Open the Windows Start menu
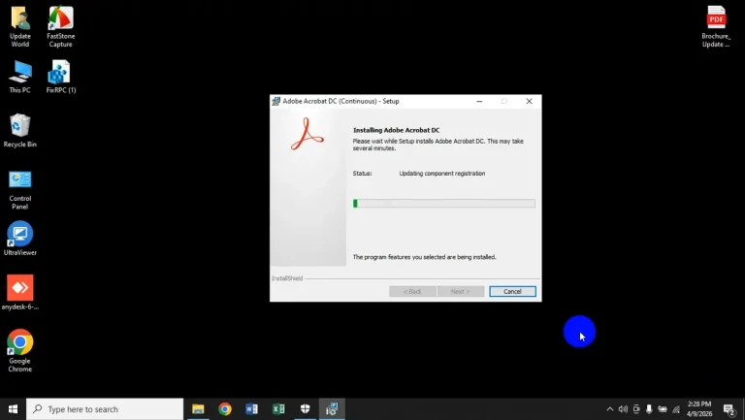This screenshot has width=745, height=420. point(13,409)
